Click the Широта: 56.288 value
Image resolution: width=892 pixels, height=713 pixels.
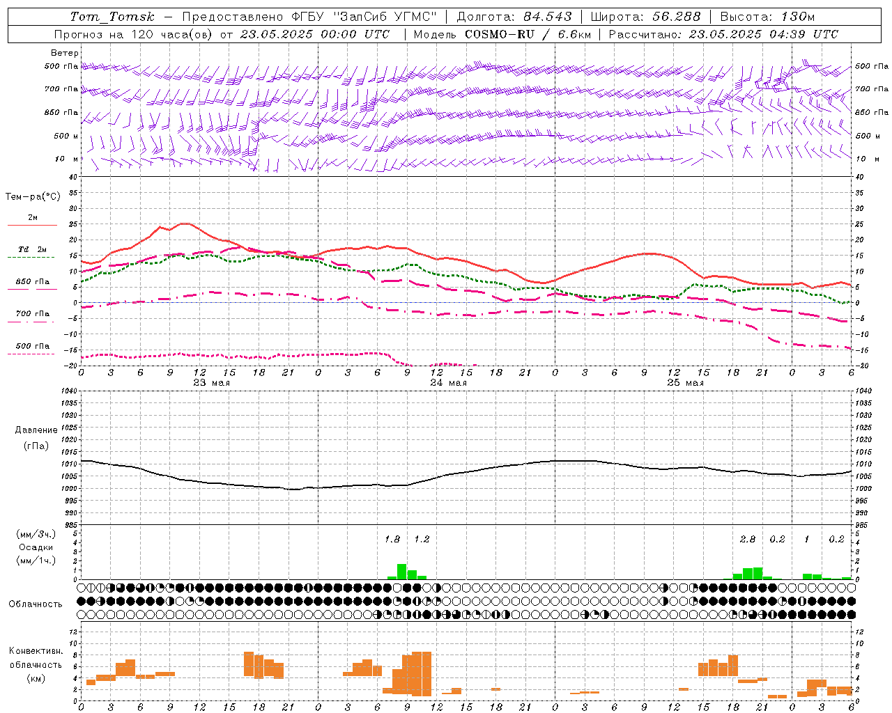[x=645, y=17]
